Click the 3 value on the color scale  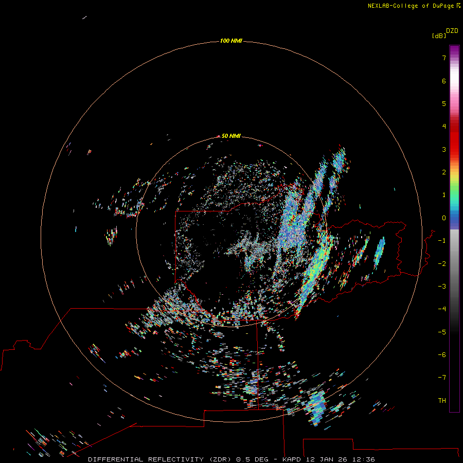pyautogui.click(x=444, y=149)
